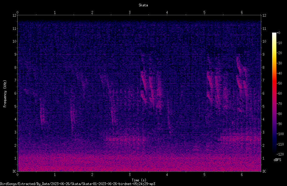
Task: Click the 'Frequency (kHz)' axis label
Action: click(x=5, y=94)
